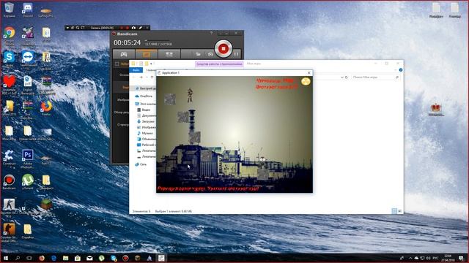Select Bandicam device recording mode icon

coord(169,54)
